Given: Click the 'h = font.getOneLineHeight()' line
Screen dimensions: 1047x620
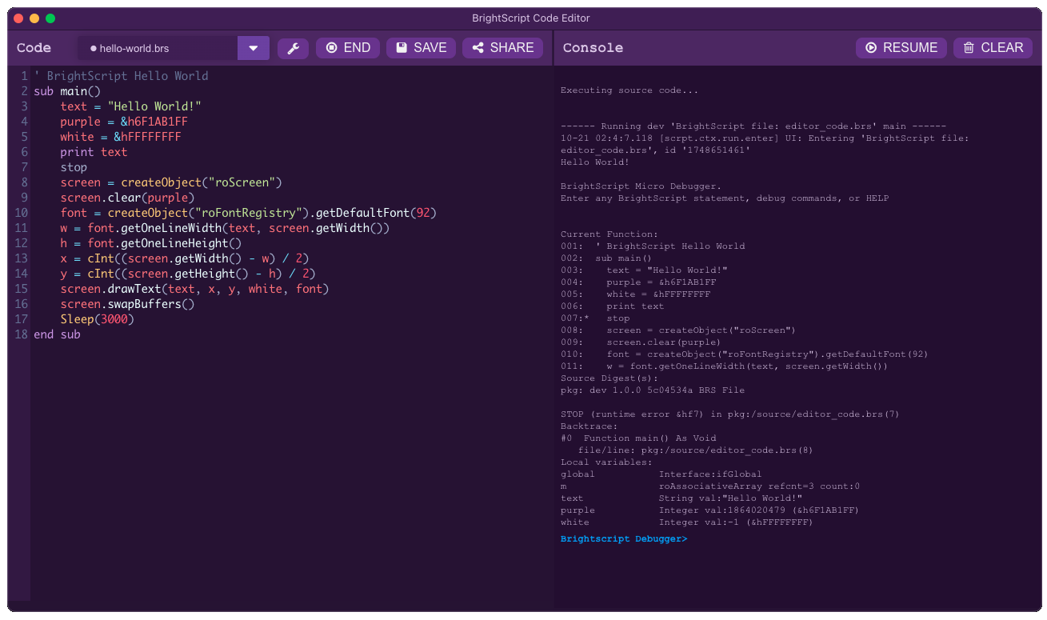Looking at the screenshot, I should 151,243.
